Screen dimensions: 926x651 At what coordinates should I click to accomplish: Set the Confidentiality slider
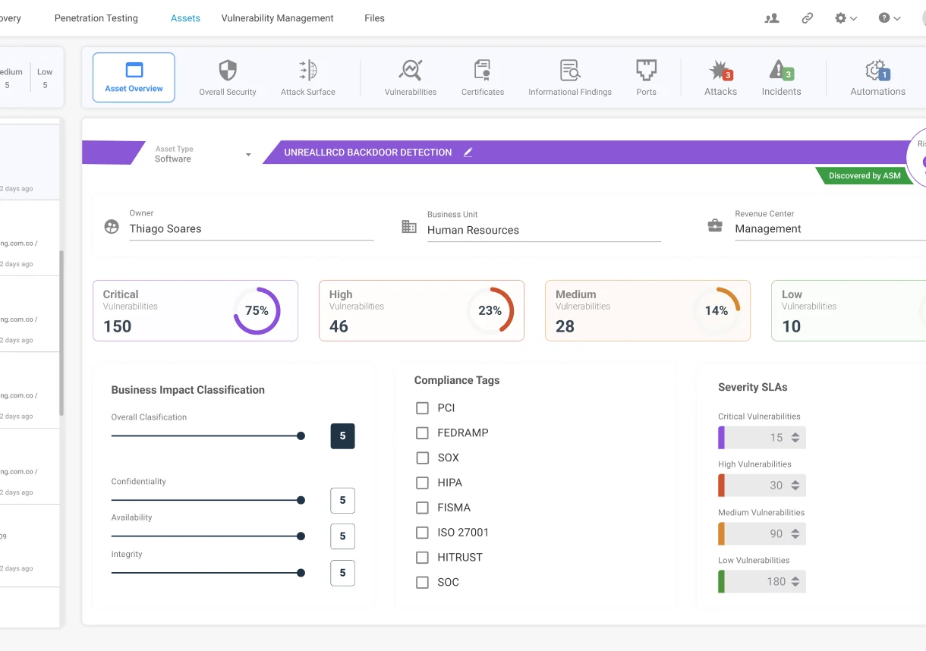pyautogui.click(x=208, y=500)
